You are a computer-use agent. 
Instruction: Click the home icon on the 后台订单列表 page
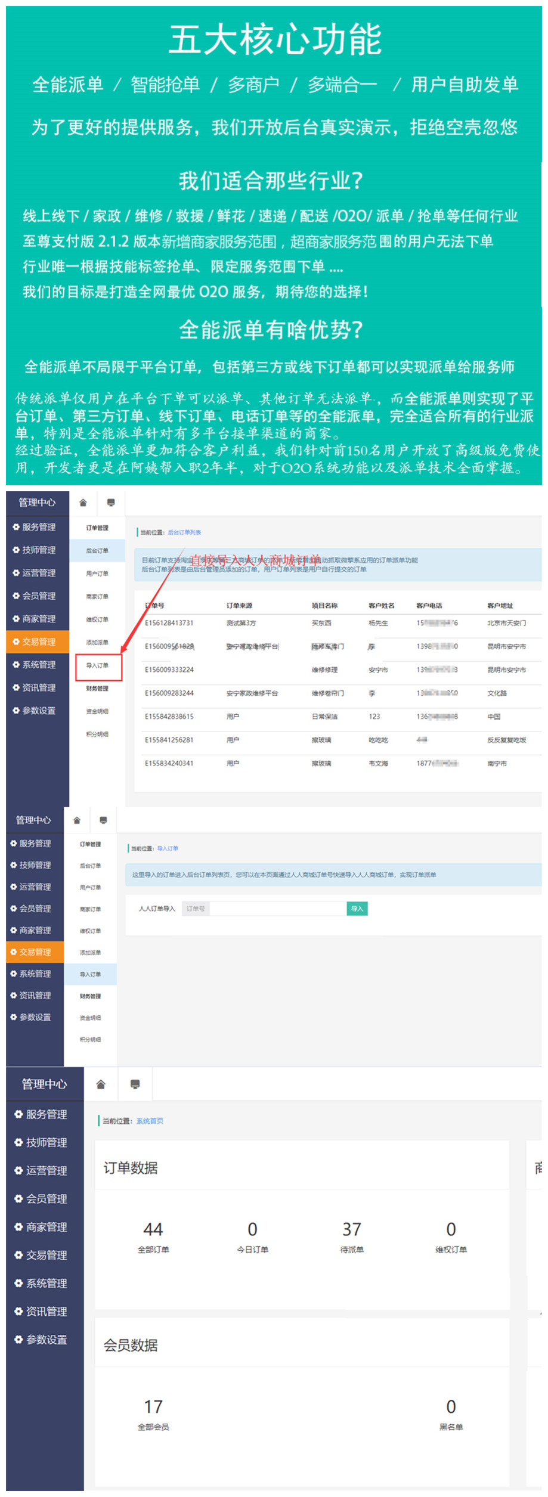point(83,503)
